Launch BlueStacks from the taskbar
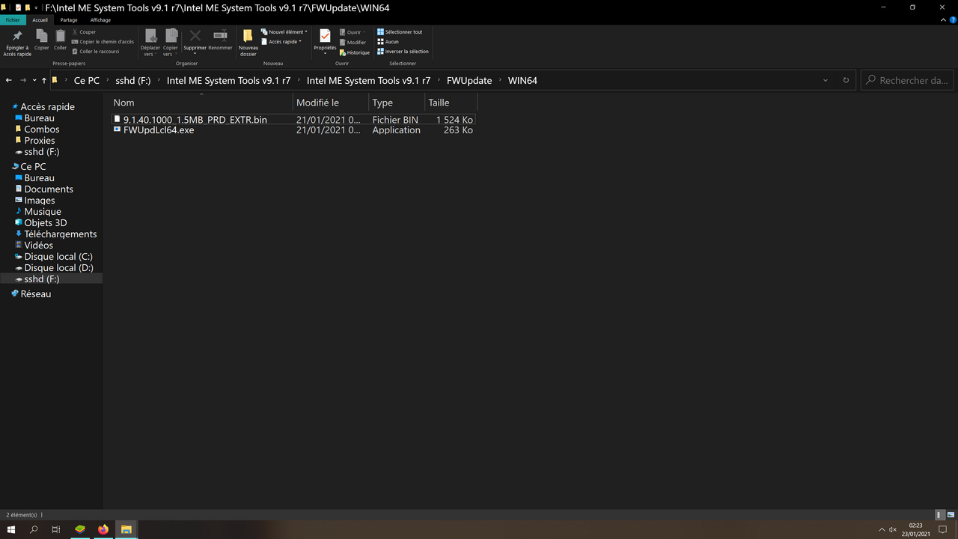 click(79, 529)
